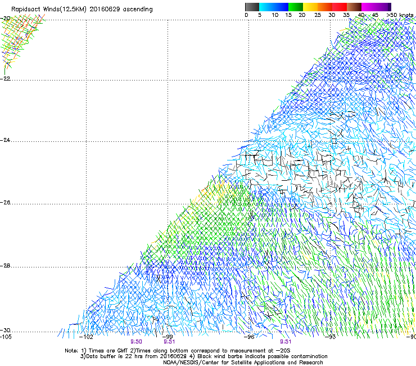Select the orange 25-30 knots legend segment
Image resolution: width=416 pixels, height=366 pixels.
[x=325, y=7]
